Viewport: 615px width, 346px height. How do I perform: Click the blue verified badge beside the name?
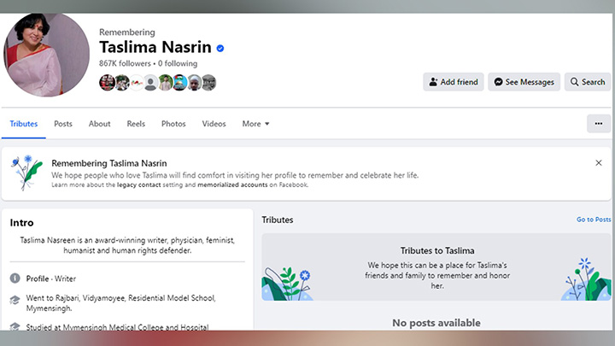[220, 49]
